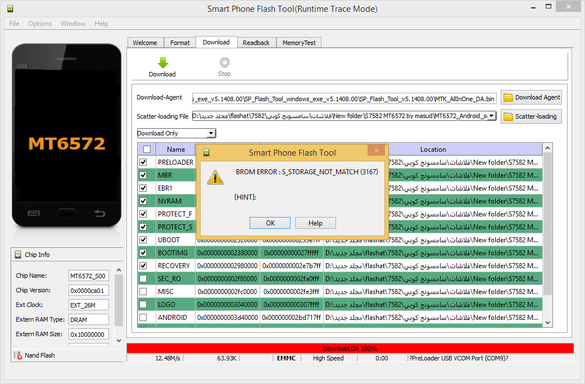Check the ANDROID checkbox
The image size is (585, 384).
pos(143,317)
